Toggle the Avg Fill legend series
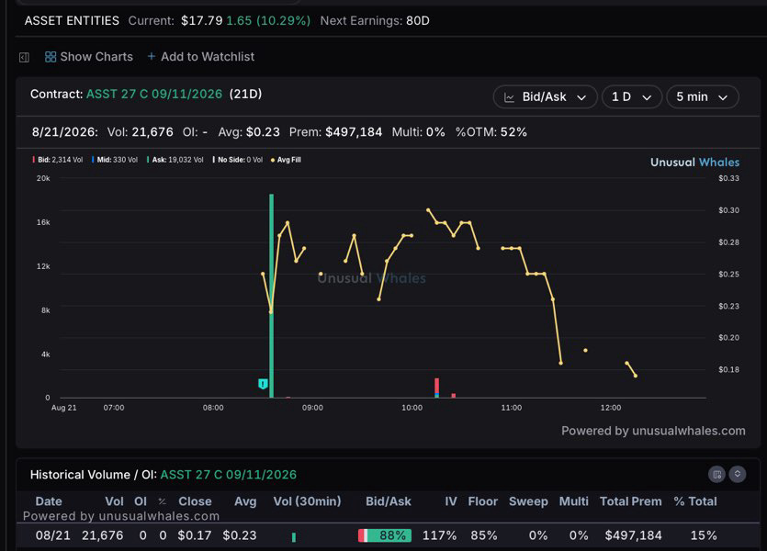Image resolution: width=767 pixels, height=551 pixels. point(286,160)
